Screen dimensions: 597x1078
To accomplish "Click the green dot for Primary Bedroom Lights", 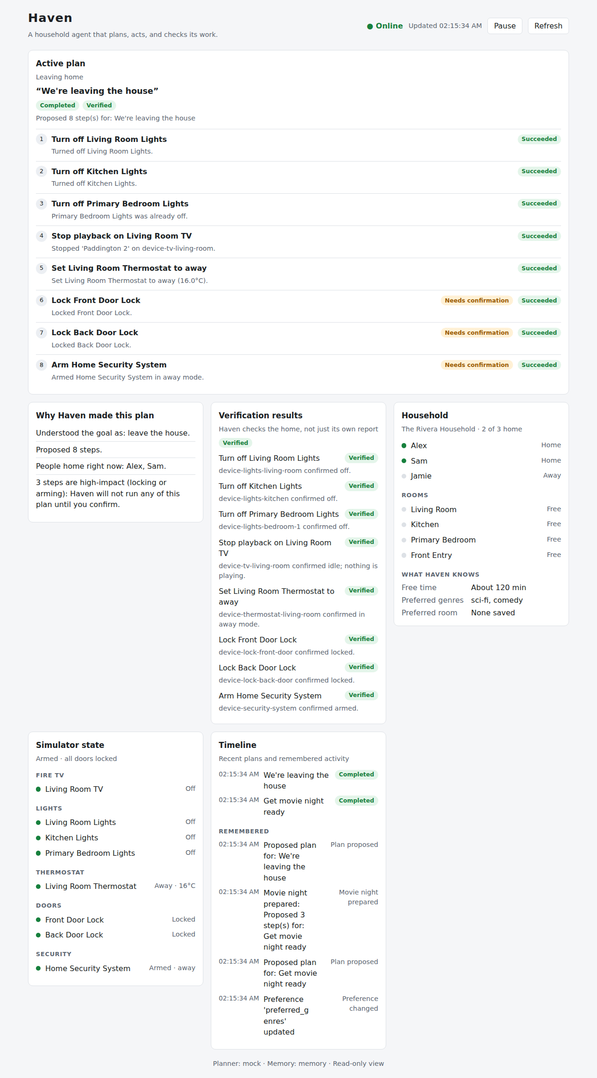I will [38, 853].
